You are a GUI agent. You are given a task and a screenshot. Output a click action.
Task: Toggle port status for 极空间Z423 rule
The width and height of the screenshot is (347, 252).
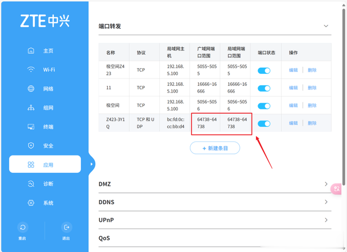coord(264,70)
